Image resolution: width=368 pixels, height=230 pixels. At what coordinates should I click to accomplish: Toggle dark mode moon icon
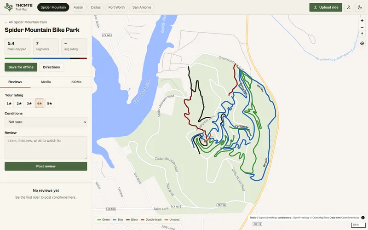(360, 7)
